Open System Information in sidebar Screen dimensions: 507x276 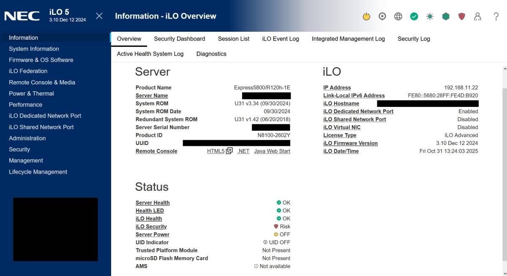tap(34, 49)
